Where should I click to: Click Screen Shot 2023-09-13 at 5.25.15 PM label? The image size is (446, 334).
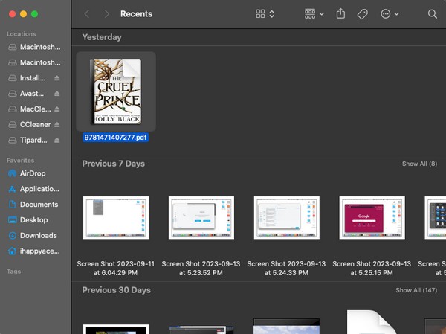pyautogui.click(x=372, y=269)
